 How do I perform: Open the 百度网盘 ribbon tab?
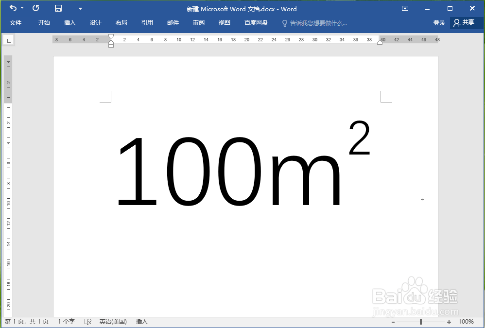pos(256,22)
